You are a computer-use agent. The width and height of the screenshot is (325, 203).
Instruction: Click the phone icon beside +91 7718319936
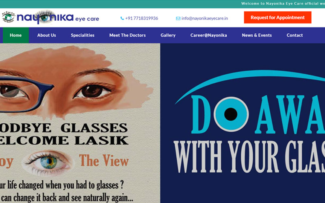[x=122, y=18]
